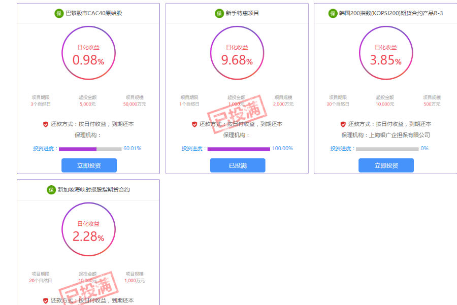Click the 9.68% daily yield circle

(237, 53)
